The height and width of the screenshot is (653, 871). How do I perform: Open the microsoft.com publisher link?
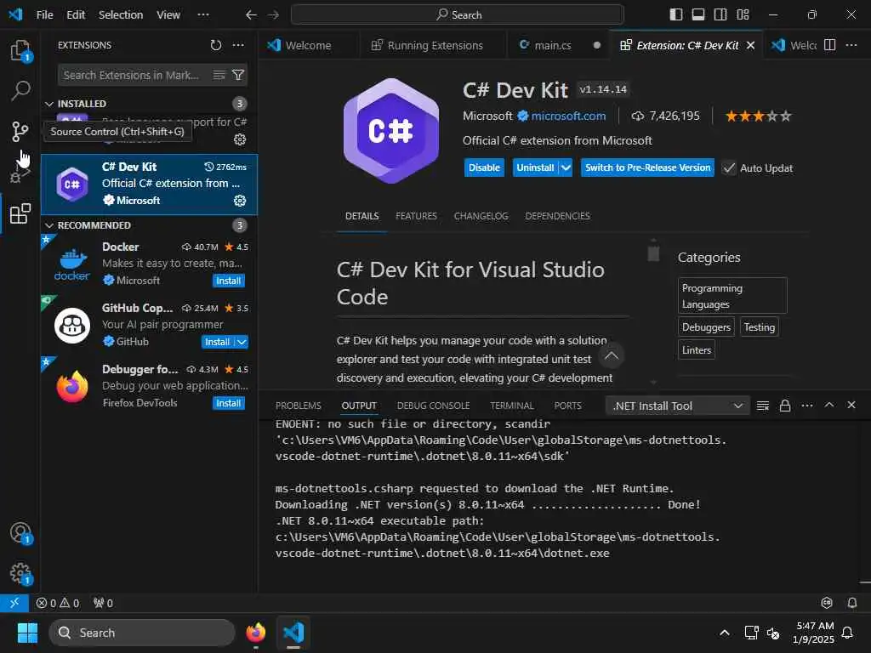coord(568,116)
